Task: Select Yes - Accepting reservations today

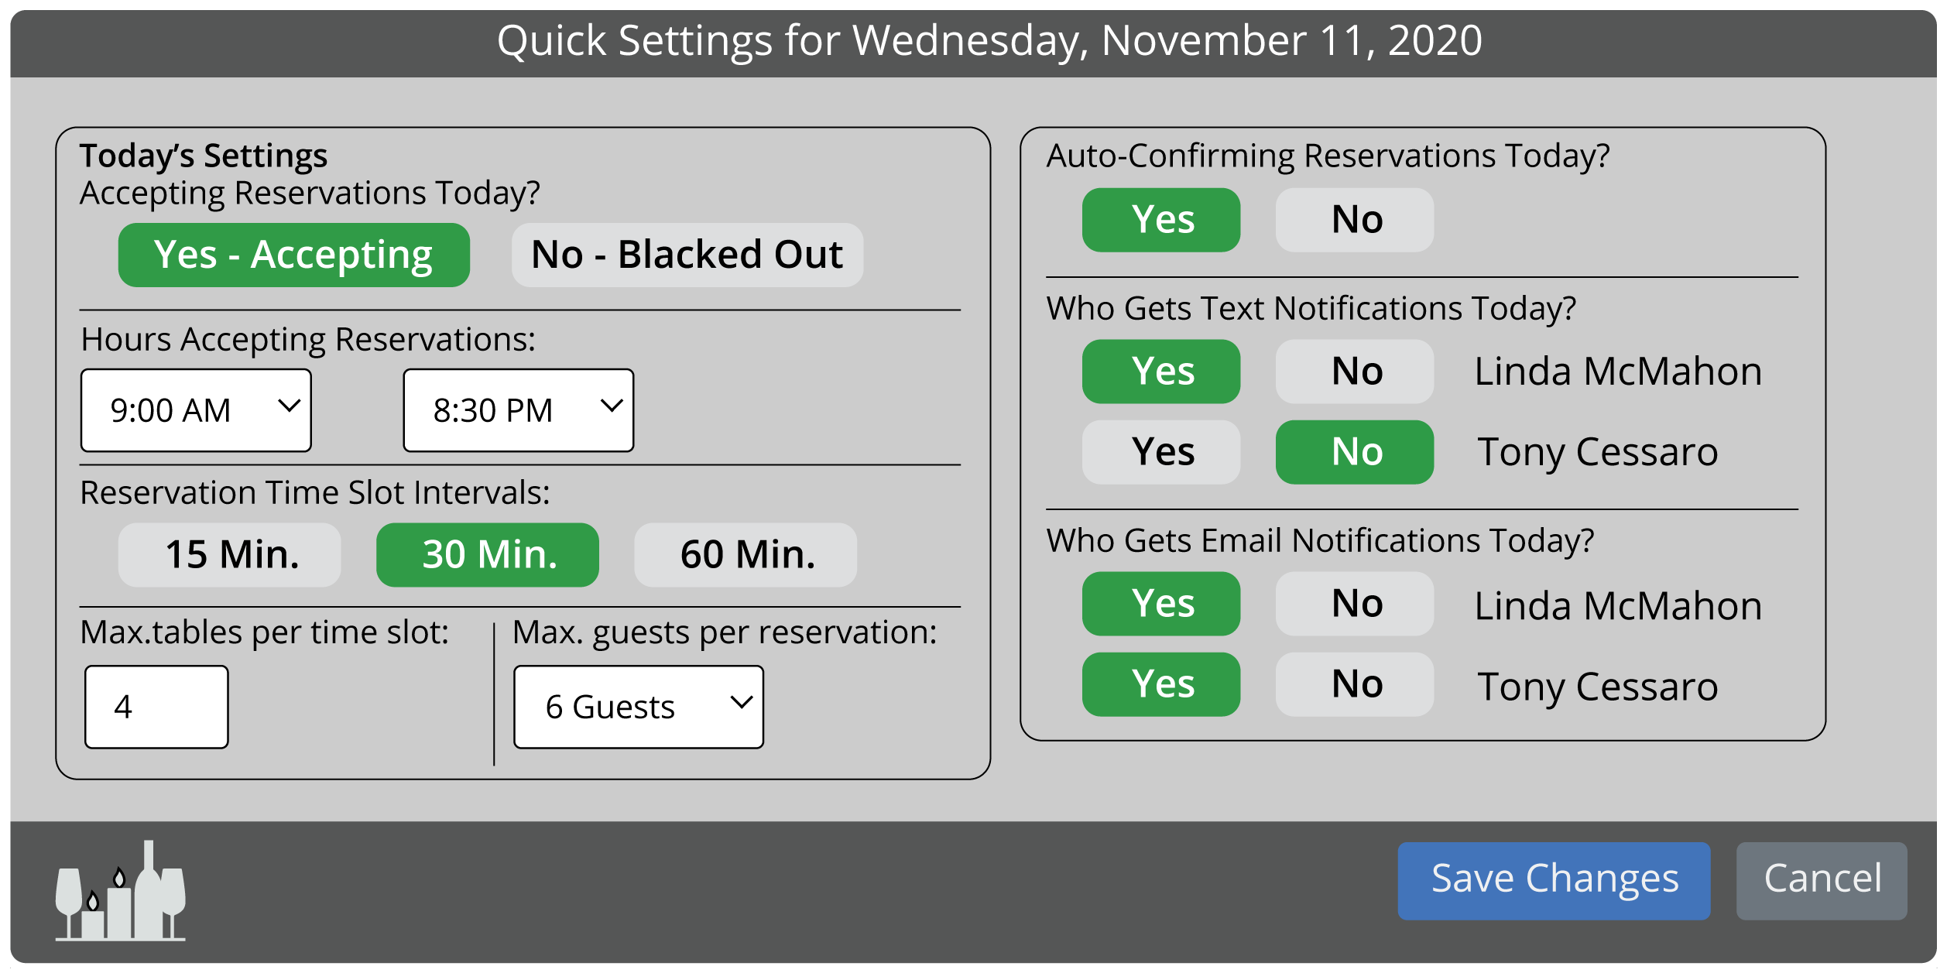Action: tap(293, 255)
